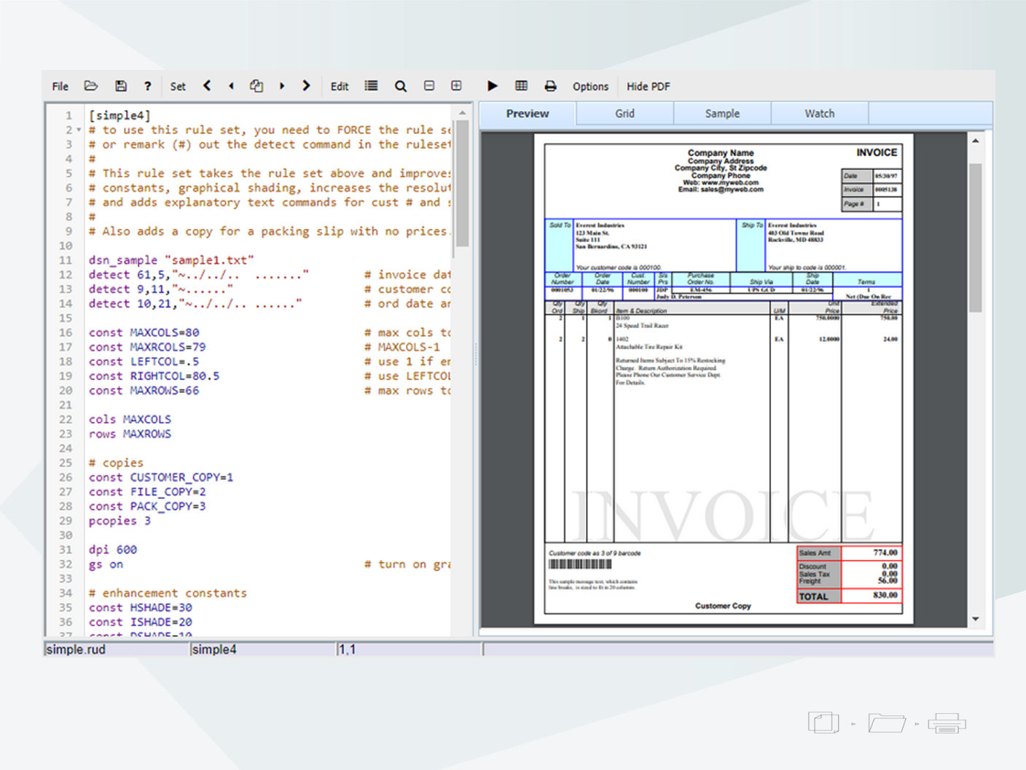The width and height of the screenshot is (1026, 770).
Task: Click the copy rule set icon
Action: [x=256, y=86]
